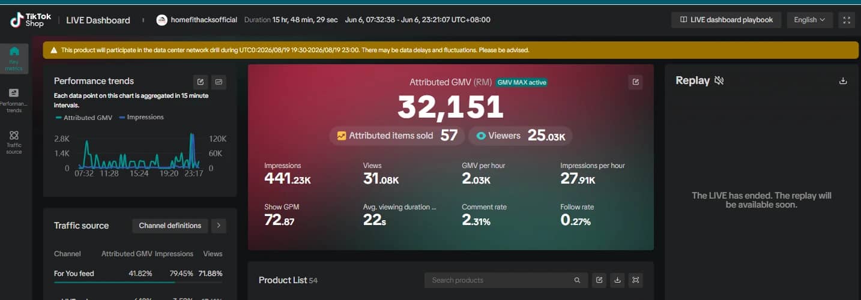Toggle Attributed GMV legend series
Image resolution: width=861 pixels, height=300 pixels.
(x=83, y=118)
